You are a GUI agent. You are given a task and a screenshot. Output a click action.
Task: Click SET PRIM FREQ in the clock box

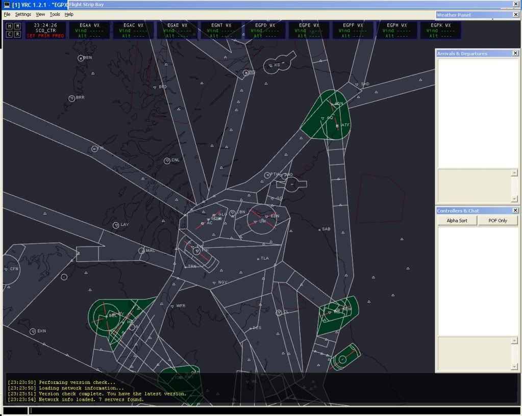point(45,36)
